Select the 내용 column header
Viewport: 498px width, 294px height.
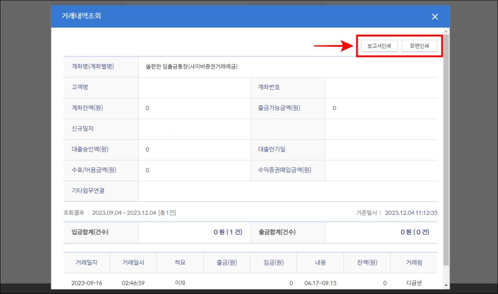320,262
